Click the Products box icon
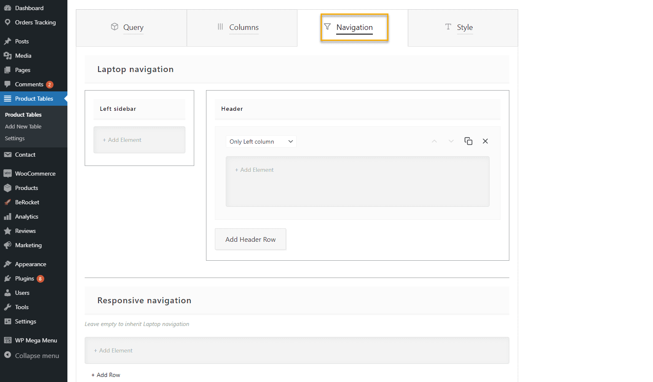Viewport: 653px width, 382px height. click(8, 188)
